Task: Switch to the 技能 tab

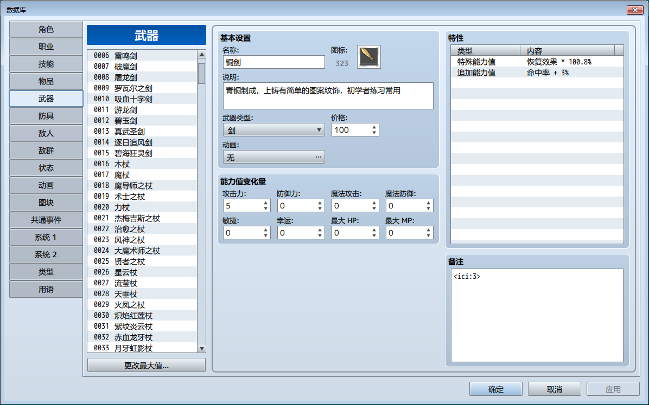Action: [46, 64]
